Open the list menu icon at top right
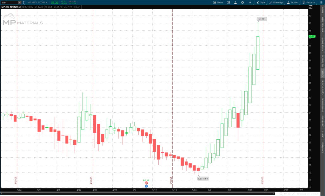This screenshot has width=325, height=196. point(322,3)
